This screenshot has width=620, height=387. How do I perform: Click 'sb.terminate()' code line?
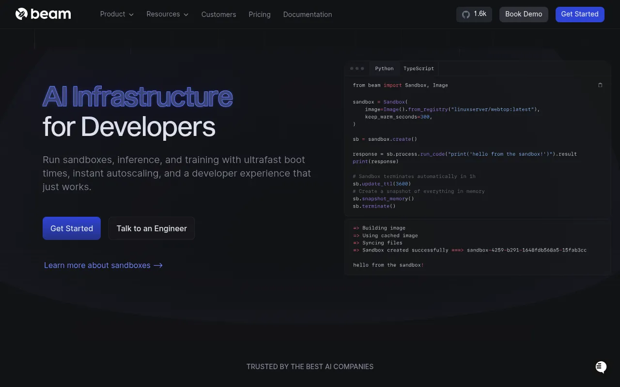[x=374, y=206]
